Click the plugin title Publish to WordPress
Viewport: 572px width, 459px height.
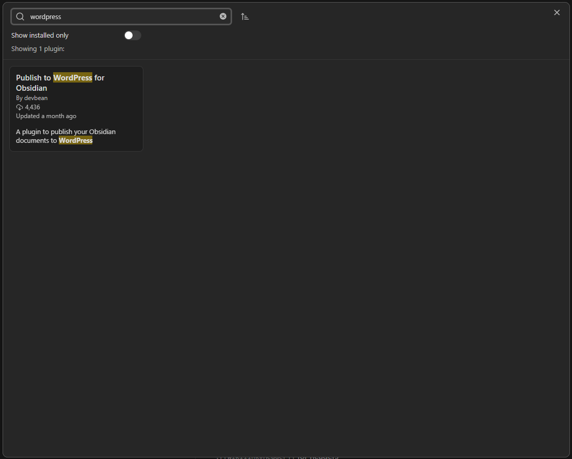60,83
